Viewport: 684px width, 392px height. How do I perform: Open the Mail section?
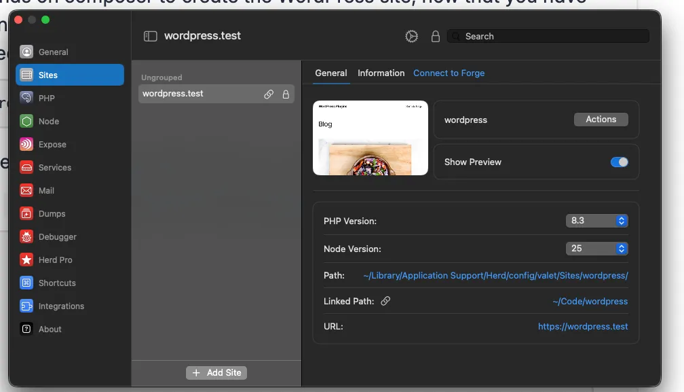tap(70, 190)
